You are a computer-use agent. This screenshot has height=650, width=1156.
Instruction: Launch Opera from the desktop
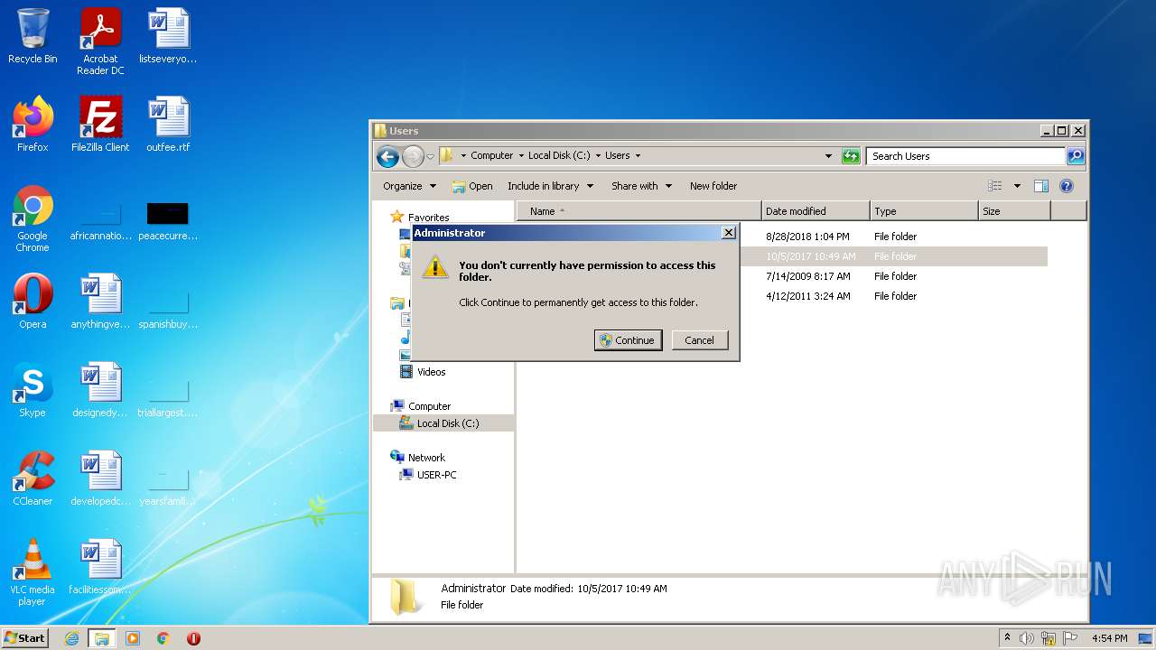pos(33,302)
